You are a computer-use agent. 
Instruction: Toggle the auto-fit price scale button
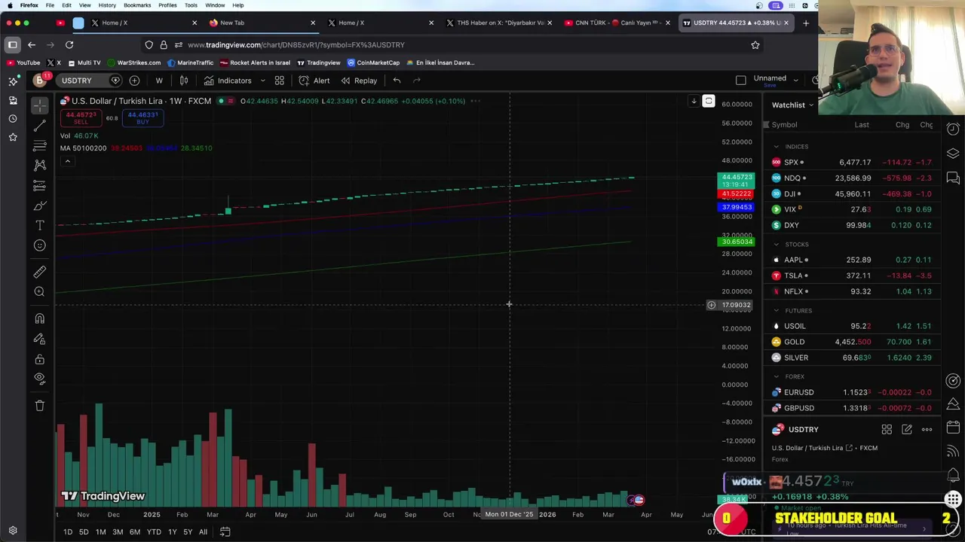point(709,101)
